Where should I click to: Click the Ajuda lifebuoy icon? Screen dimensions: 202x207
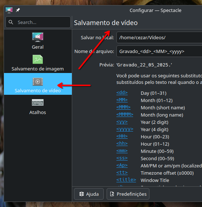pos(82,194)
